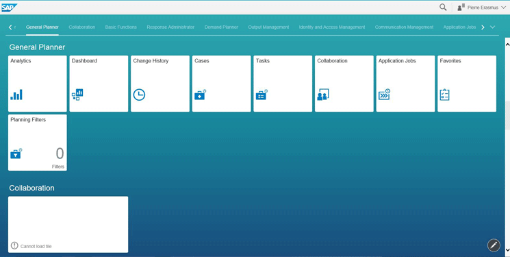The width and height of the screenshot is (510, 257).
Task: Select the General Planner tab
Action: click(42, 27)
